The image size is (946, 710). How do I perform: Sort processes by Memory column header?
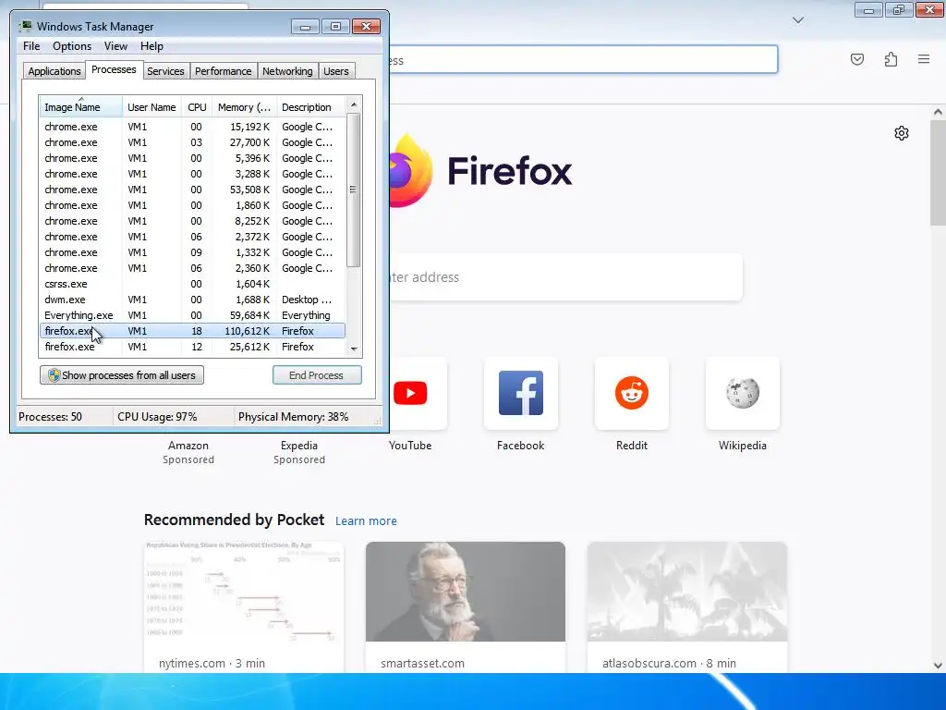244,107
